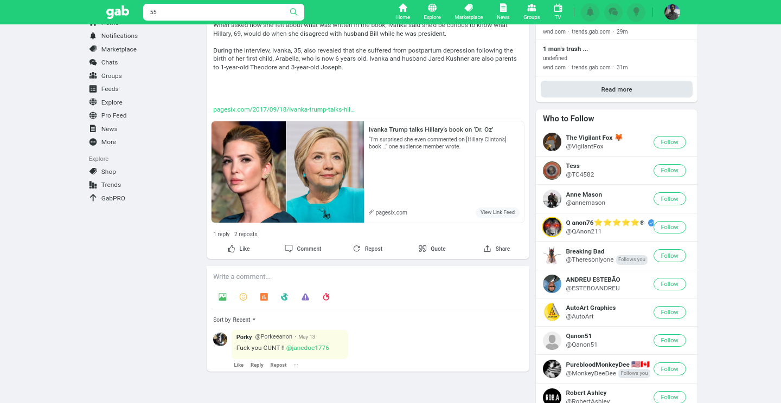Follow The Vigilant Fox
The height and width of the screenshot is (403, 781).
(669, 142)
